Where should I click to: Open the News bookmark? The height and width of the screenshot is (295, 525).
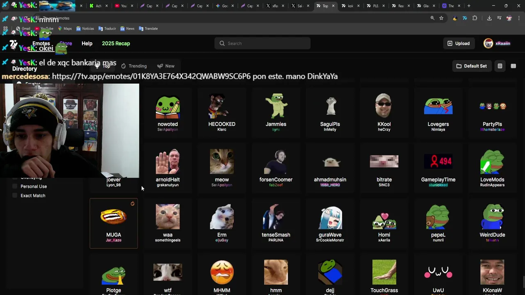127,29
